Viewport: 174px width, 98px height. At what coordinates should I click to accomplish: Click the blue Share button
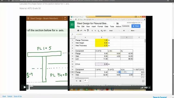[x=136, y=26]
